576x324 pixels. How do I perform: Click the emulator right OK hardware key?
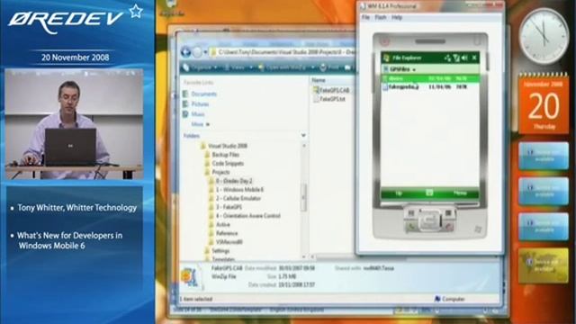point(448,214)
